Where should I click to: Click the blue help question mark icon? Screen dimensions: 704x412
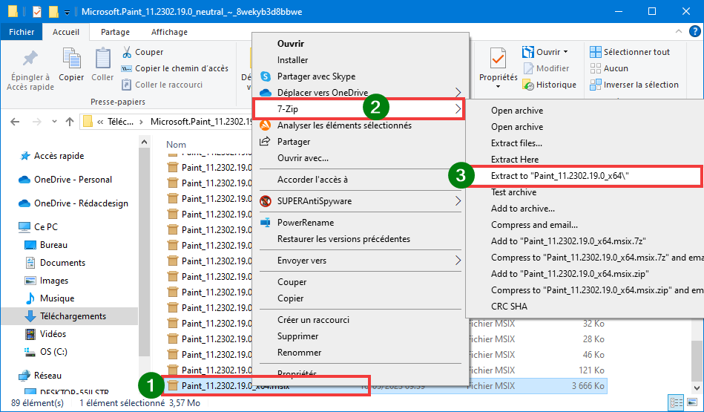click(x=694, y=31)
